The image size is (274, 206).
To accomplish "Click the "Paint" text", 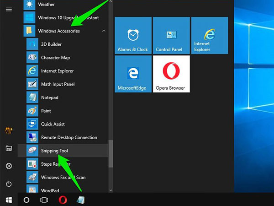I will pyautogui.click(x=46, y=111).
